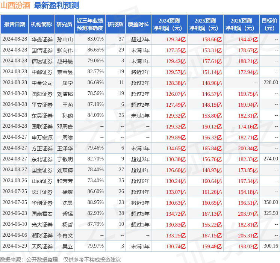Click researcher name 刘洁铭
This screenshot has width=280, height=263.
point(65,94)
